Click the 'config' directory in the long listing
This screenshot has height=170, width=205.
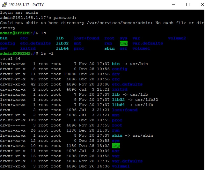tap(120, 69)
